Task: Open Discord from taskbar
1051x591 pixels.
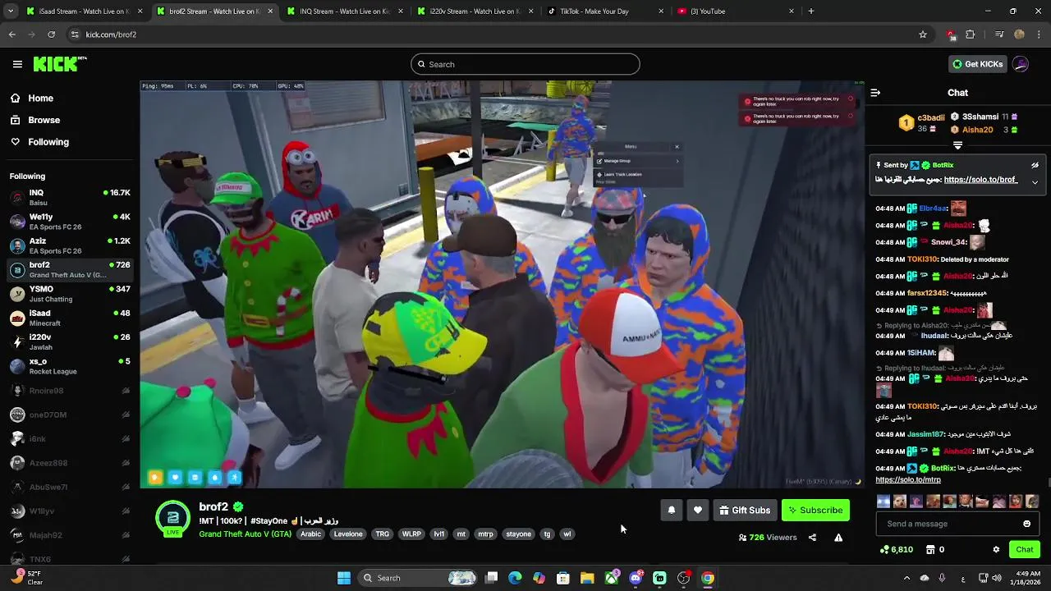Action: pos(636,578)
